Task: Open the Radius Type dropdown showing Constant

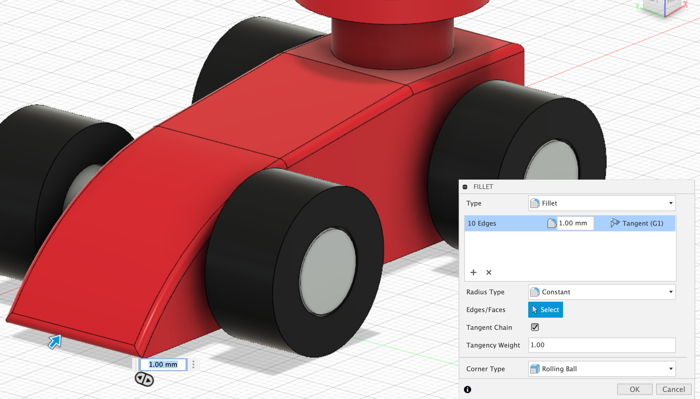Action: click(602, 292)
